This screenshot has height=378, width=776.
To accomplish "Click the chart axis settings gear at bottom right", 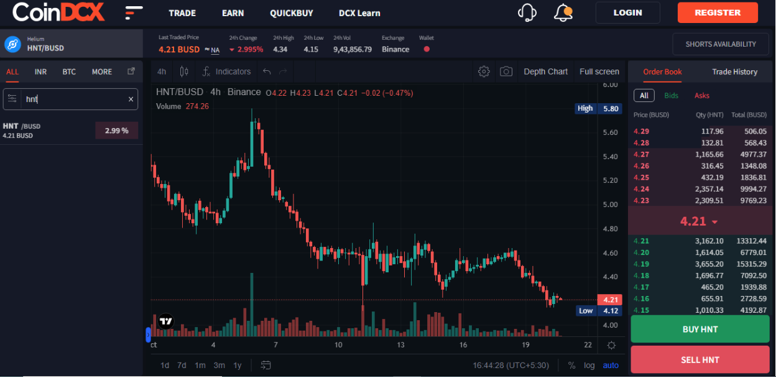I will (x=611, y=345).
